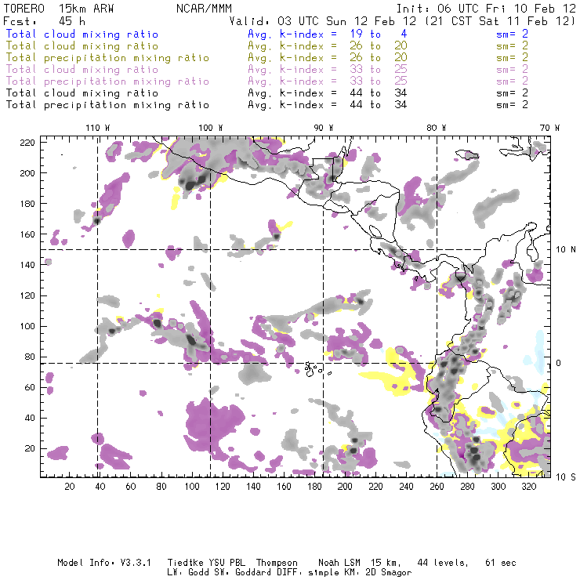The image size is (580, 580).
Task: Select pink precipitation row "Avg. k-index = 33 to 25"
Action: pos(328,81)
